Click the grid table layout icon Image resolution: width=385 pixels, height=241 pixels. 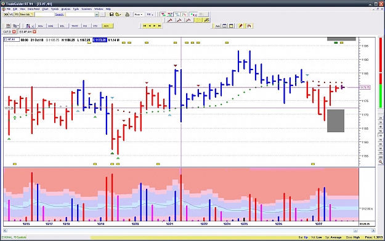224,26
